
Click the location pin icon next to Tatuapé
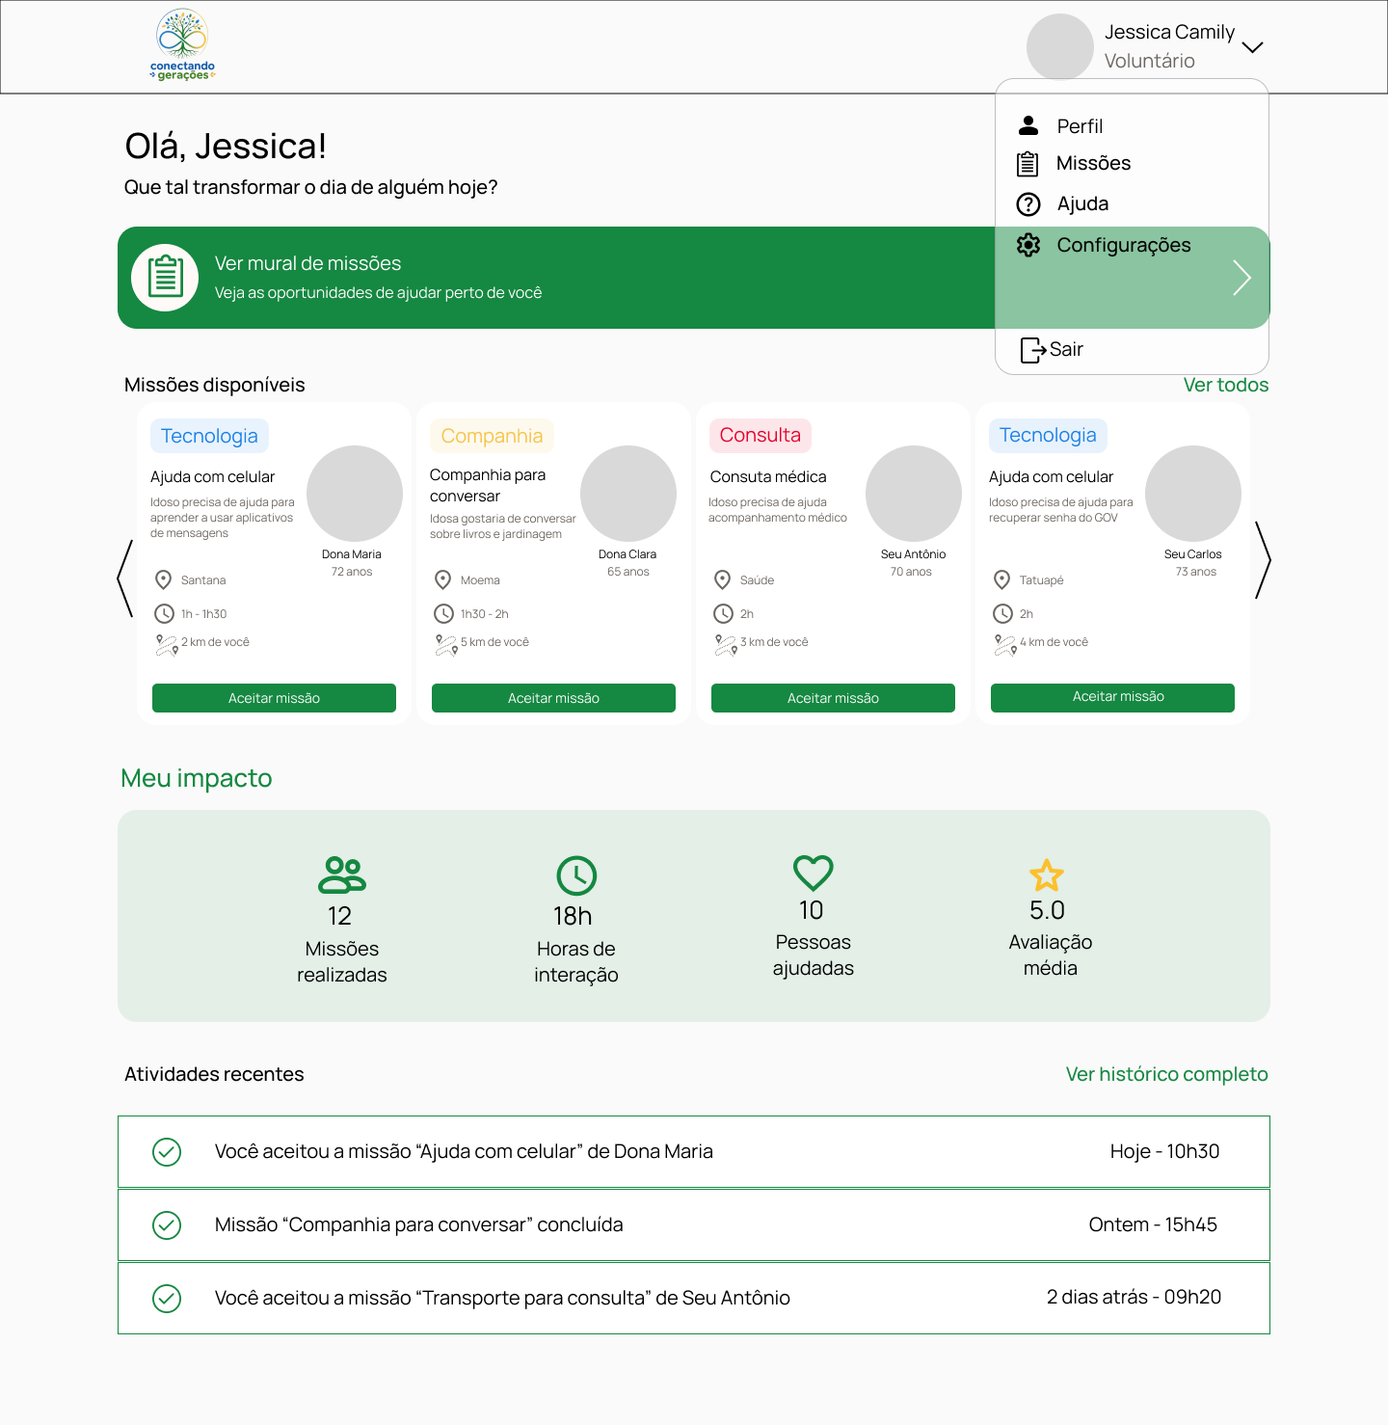pyautogui.click(x=1002, y=579)
